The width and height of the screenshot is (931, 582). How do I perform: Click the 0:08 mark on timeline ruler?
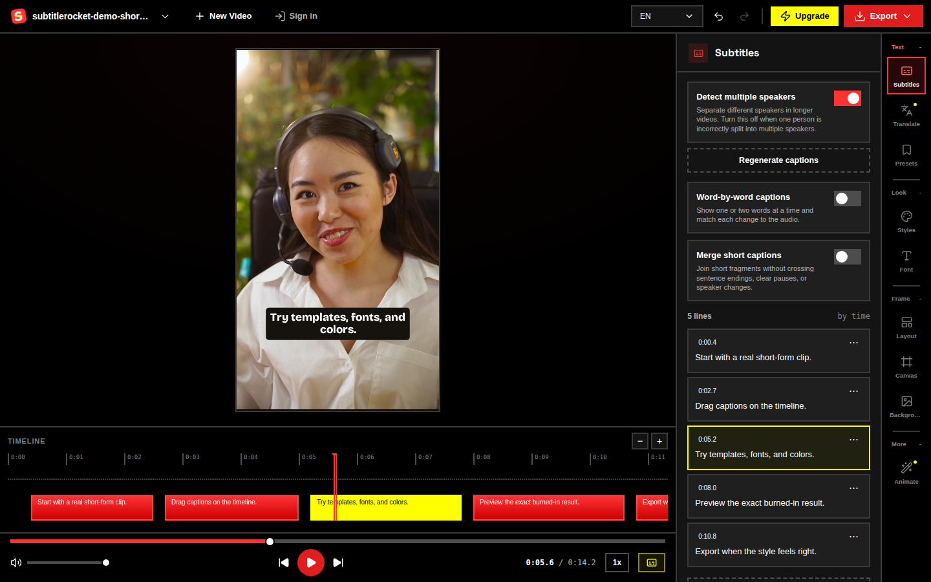(x=484, y=457)
